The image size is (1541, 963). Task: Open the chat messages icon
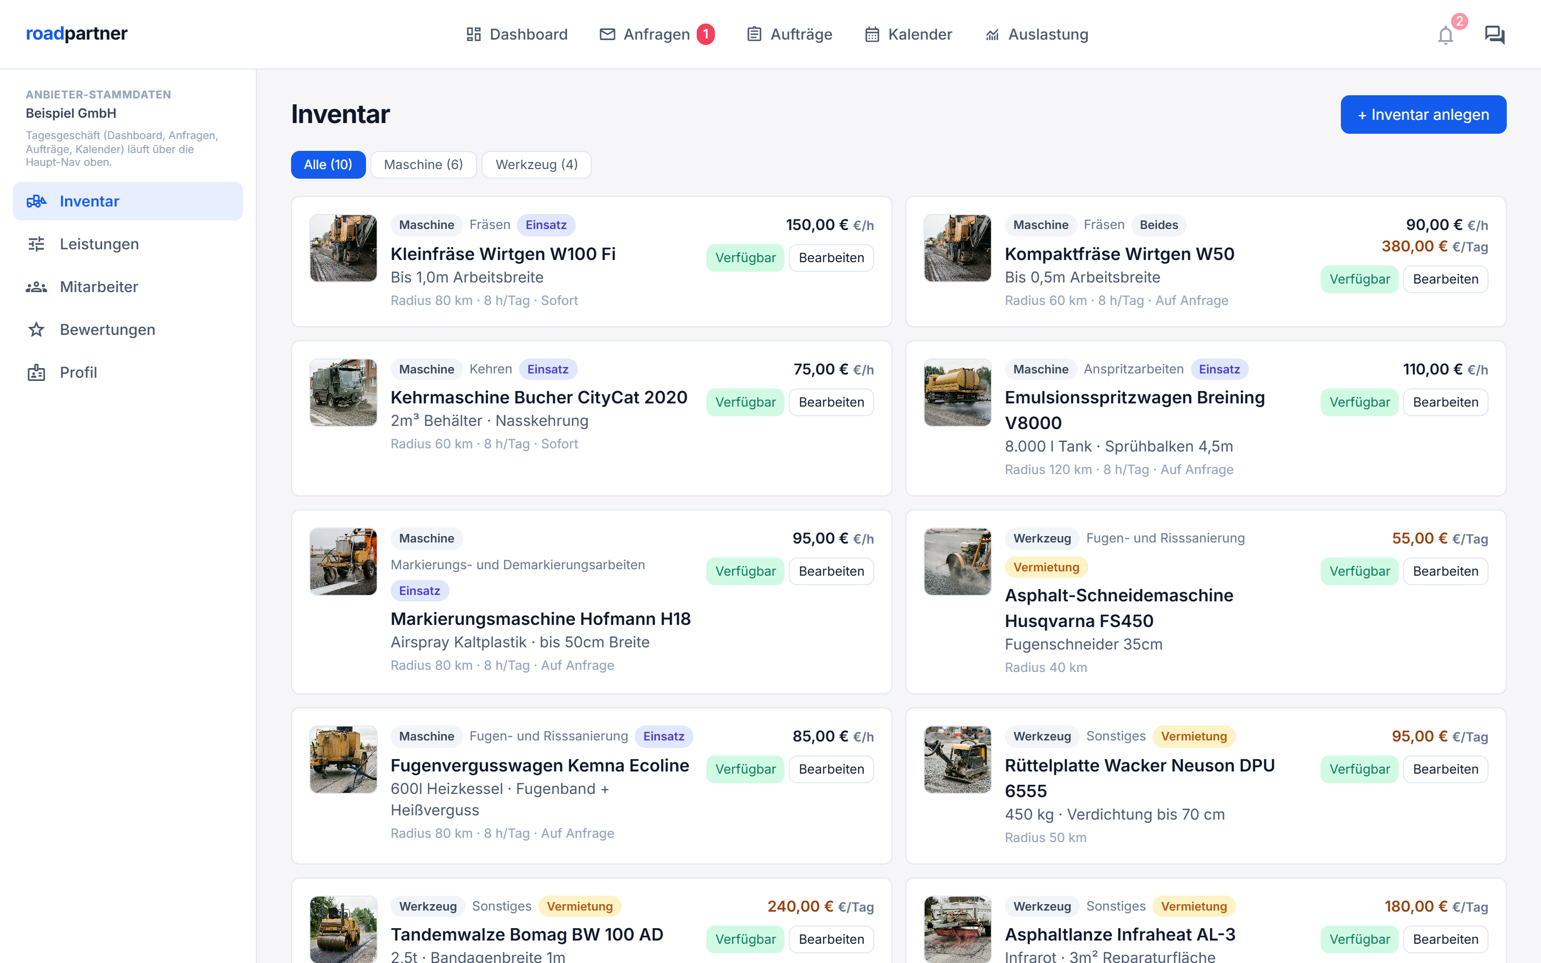point(1494,34)
